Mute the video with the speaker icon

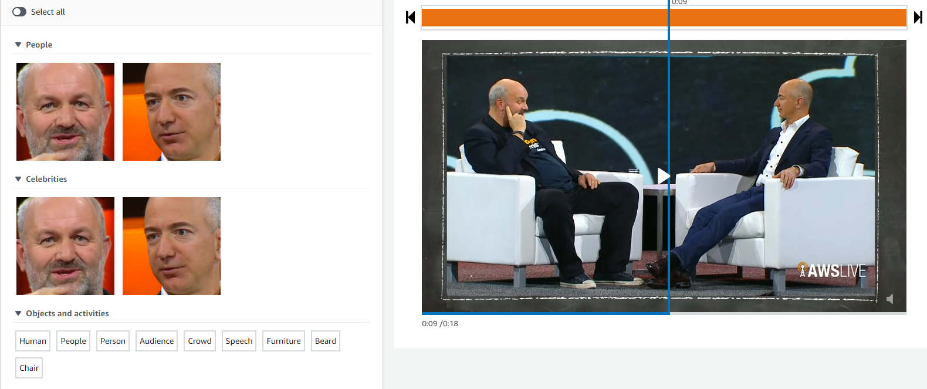[890, 299]
